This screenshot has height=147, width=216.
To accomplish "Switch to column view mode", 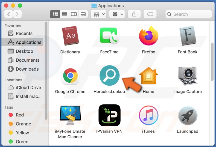I will [x=74, y=14].
